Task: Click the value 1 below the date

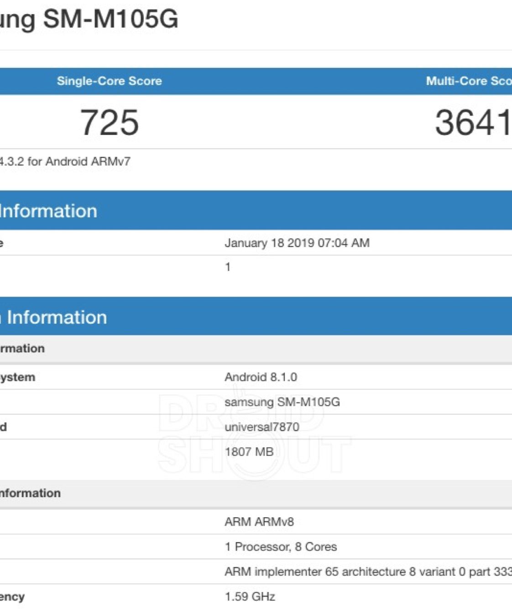Action: [x=228, y=267]
